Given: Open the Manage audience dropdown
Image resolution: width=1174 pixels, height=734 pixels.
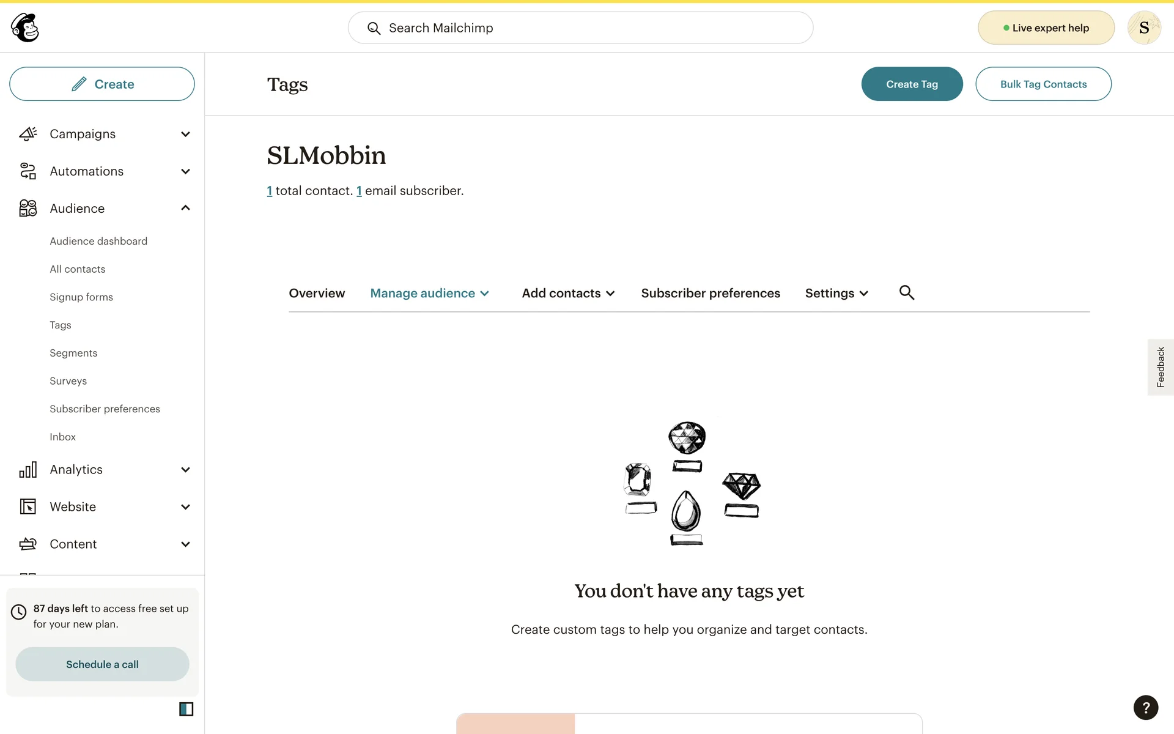Looking at the screenshot, I should pos(429,294).
